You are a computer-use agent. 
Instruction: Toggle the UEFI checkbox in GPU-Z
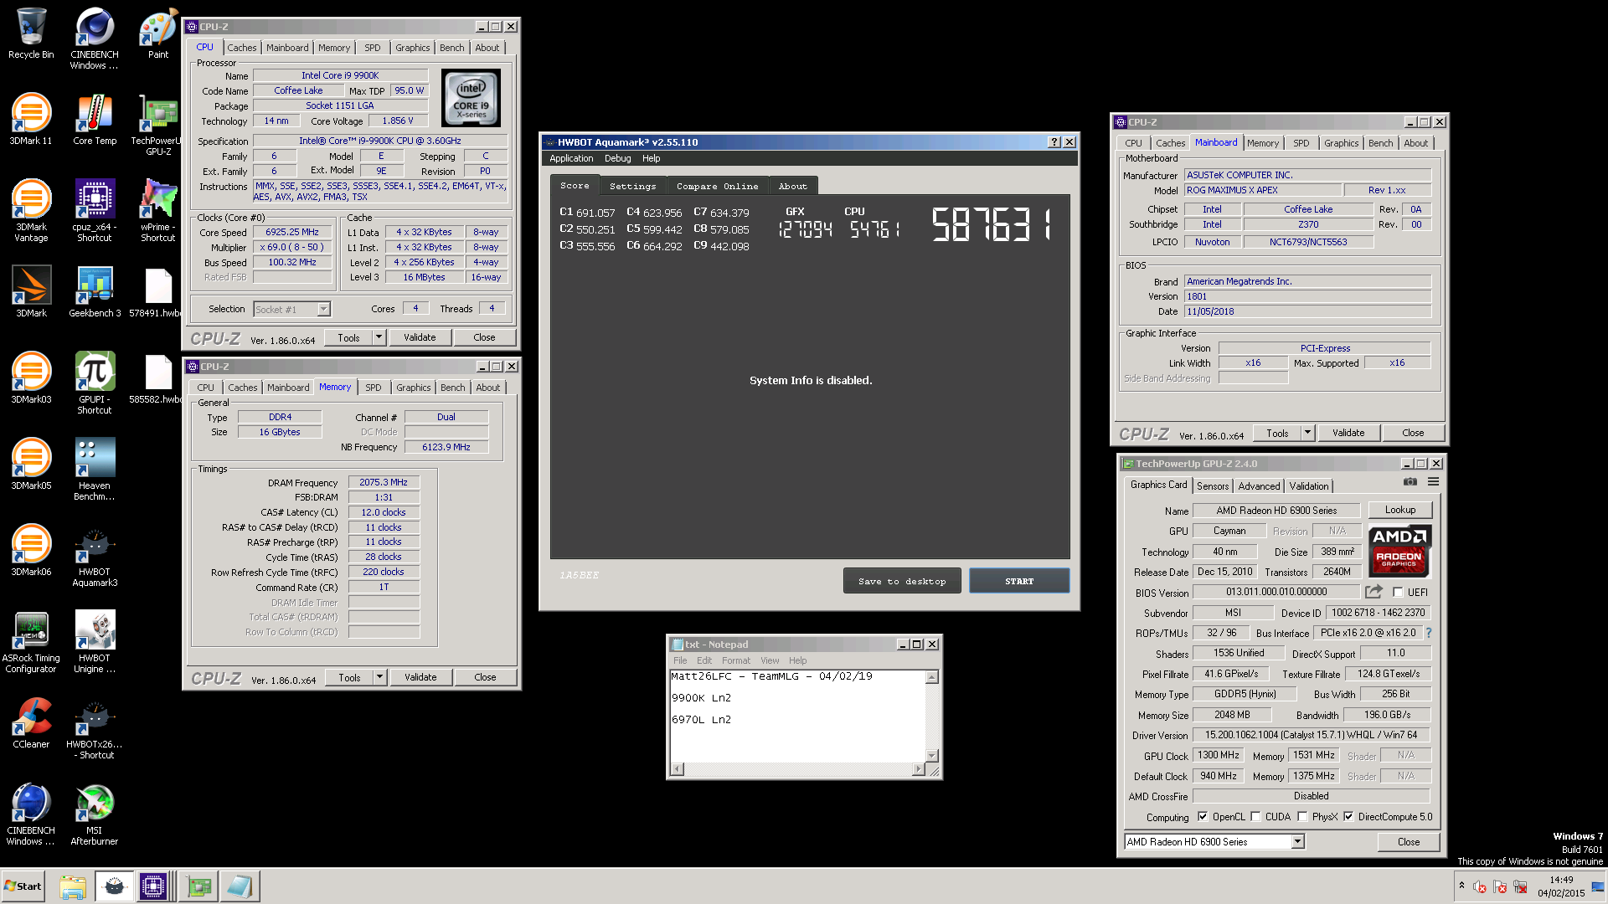click(x=1397, y=592)
